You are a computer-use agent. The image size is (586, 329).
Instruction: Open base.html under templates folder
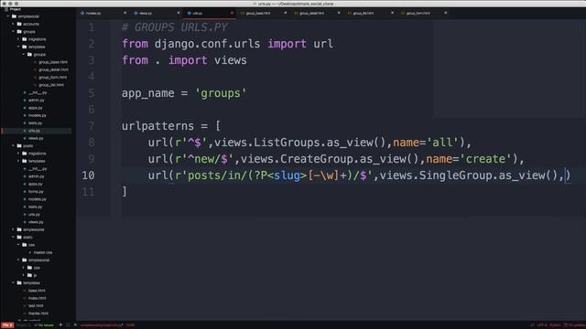37,291
